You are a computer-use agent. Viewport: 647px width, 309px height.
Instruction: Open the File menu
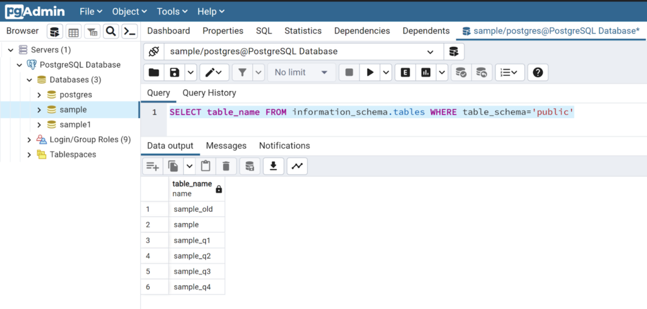(91, 11)
